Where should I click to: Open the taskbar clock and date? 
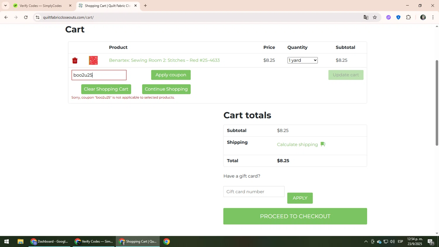(x=415, y=242)
